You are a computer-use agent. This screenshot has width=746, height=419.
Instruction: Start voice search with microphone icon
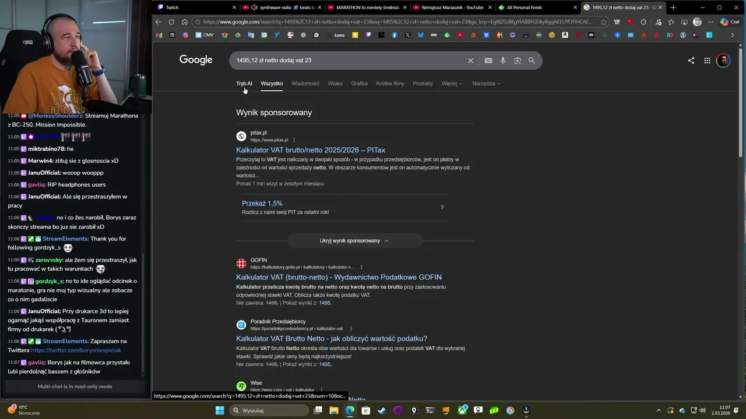coord(502,61)
